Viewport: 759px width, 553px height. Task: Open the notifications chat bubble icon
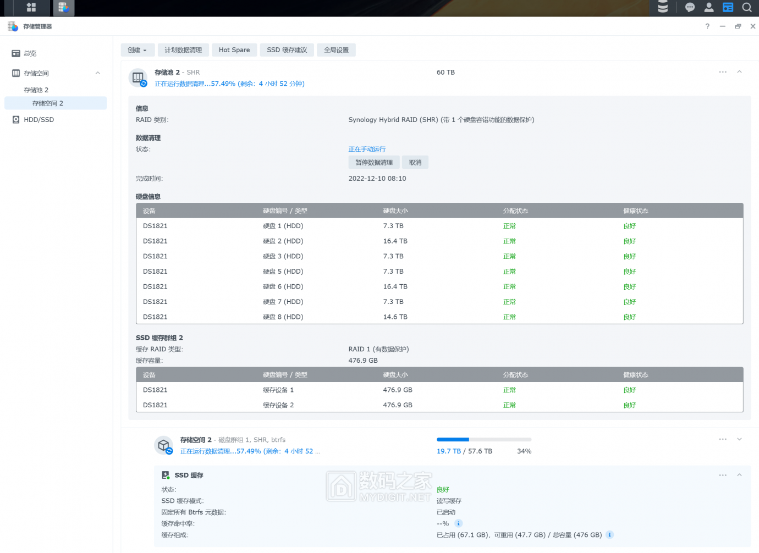point(690,8)
